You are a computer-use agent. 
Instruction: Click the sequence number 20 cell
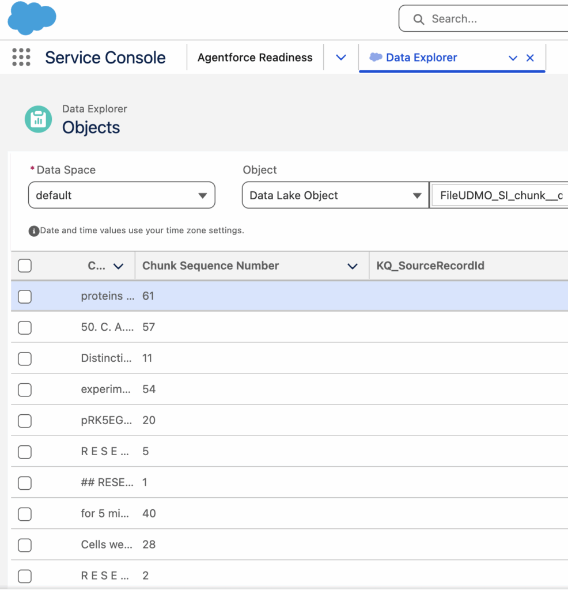[x=149, y=420]
